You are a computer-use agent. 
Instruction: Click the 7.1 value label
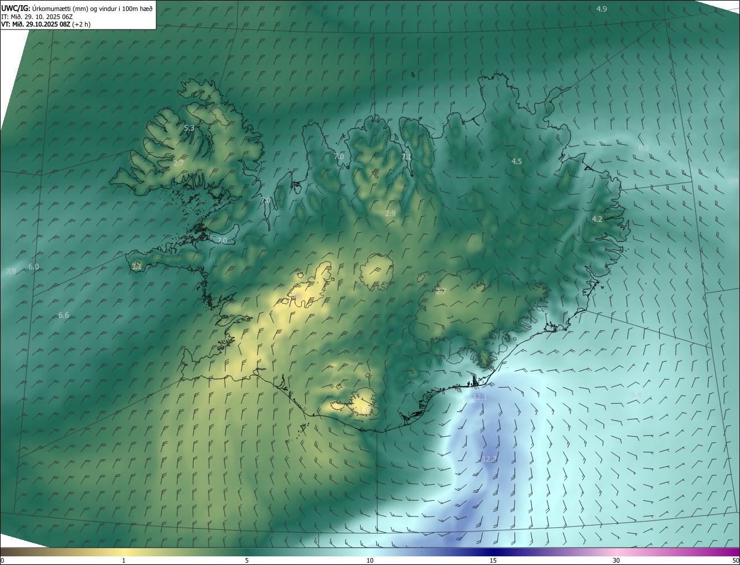[x=406, y=157]
